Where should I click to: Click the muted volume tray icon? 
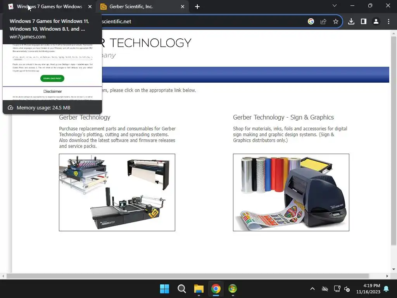coord(347,289)
